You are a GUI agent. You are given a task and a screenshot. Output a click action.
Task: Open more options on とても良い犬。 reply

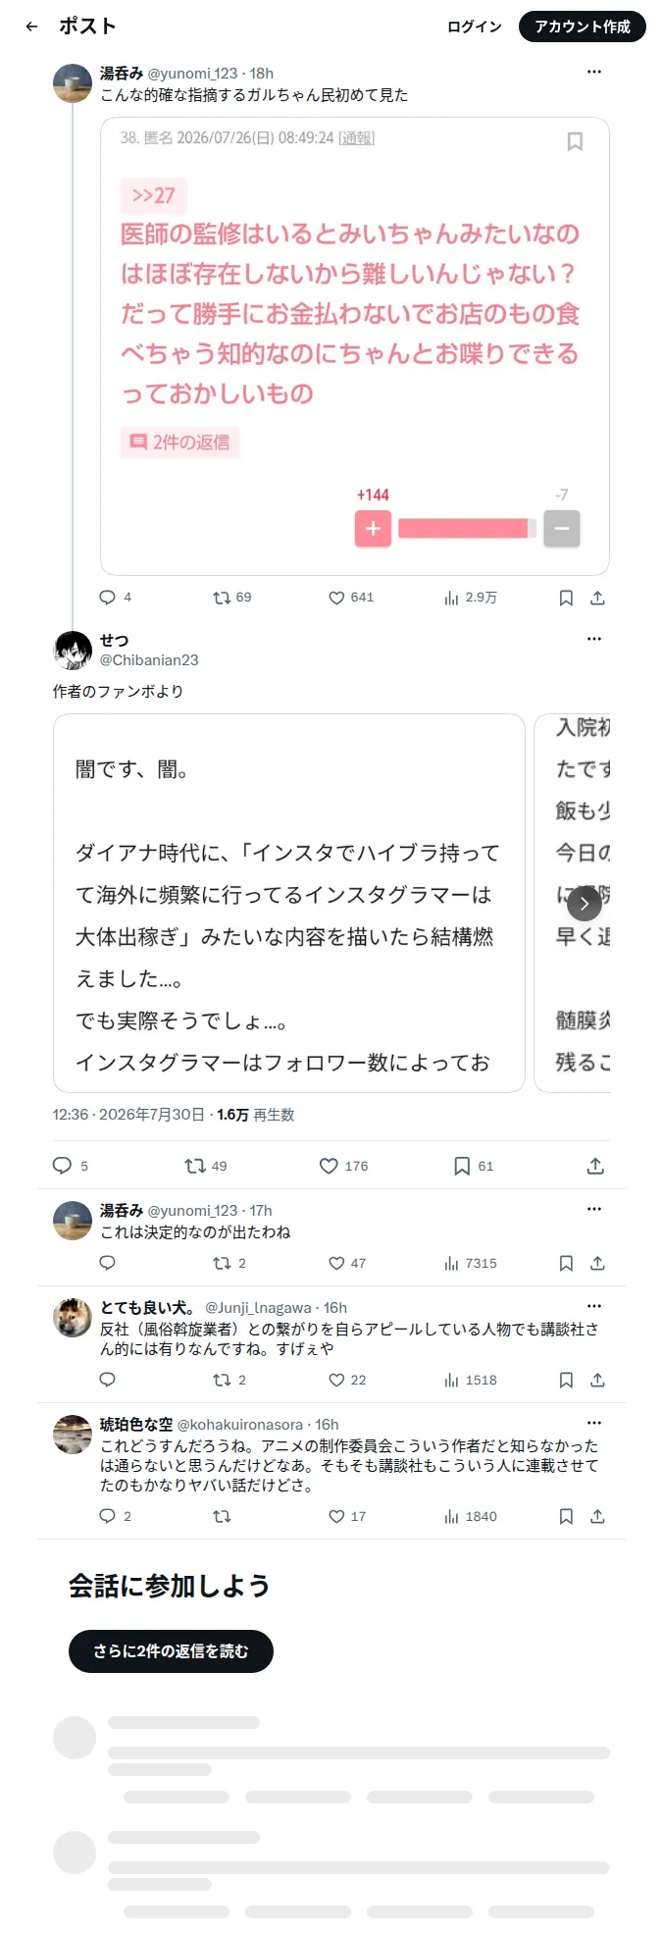click(x=594, y=1306)
